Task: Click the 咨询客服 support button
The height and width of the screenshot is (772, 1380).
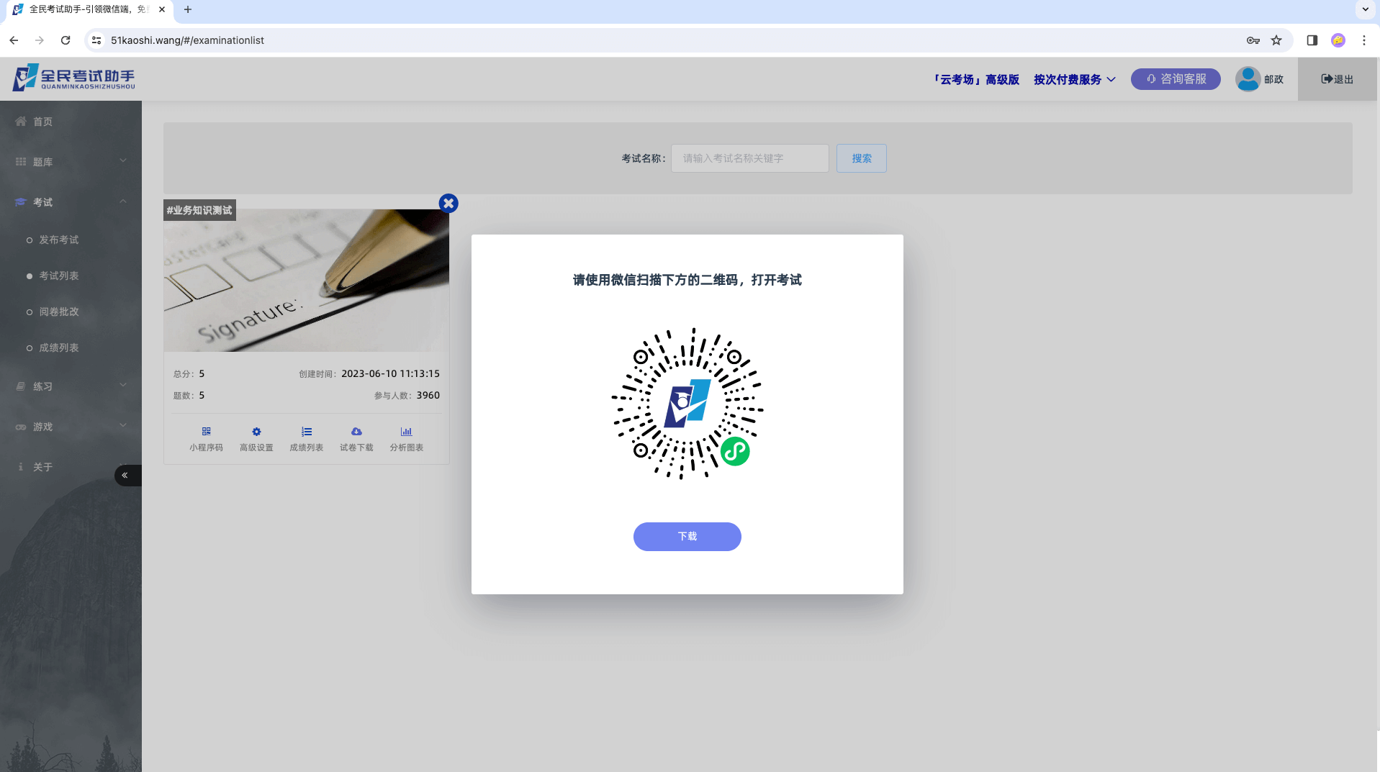Action: pos(1176,79)
